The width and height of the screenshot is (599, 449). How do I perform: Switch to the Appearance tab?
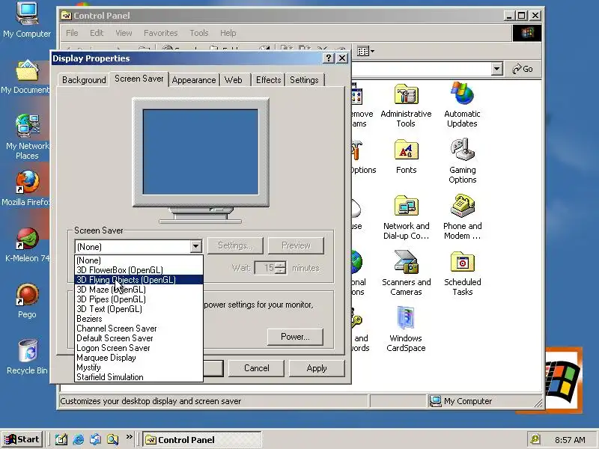[x=194, y=80]
